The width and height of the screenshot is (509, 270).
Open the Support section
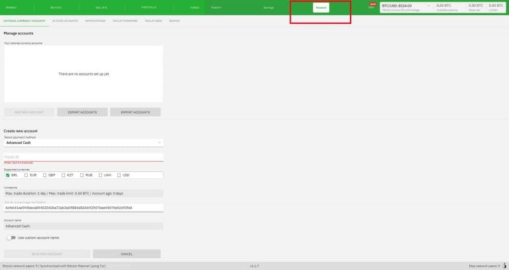216,7
